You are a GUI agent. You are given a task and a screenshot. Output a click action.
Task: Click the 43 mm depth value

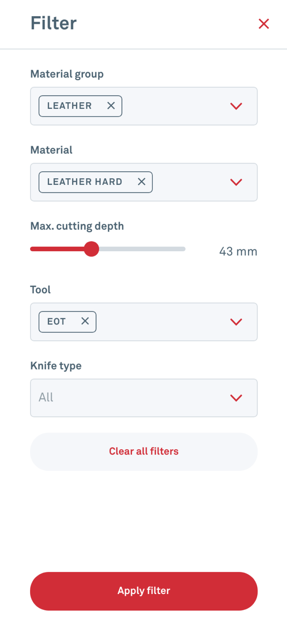(238, 251)
